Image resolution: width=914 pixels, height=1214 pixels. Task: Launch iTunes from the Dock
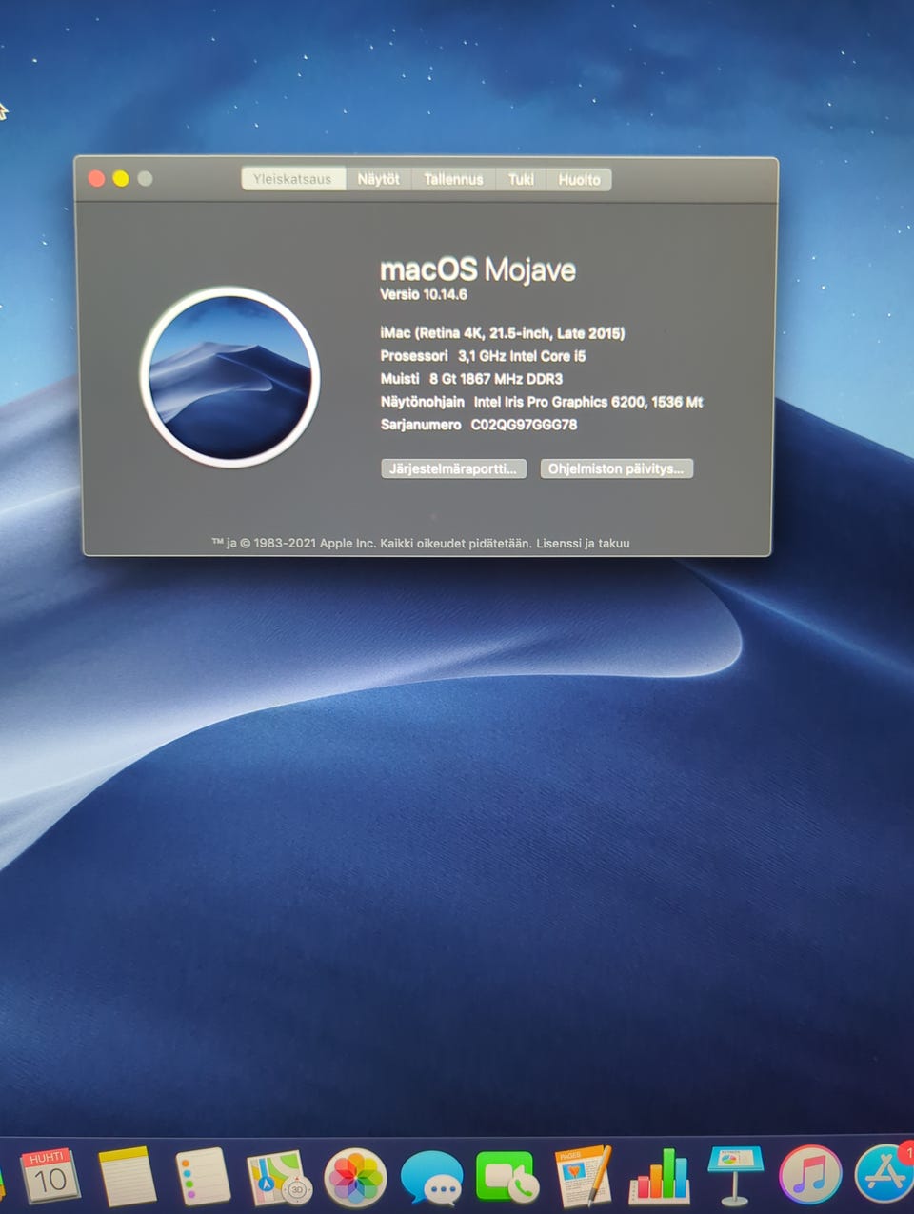[810, 1175]
